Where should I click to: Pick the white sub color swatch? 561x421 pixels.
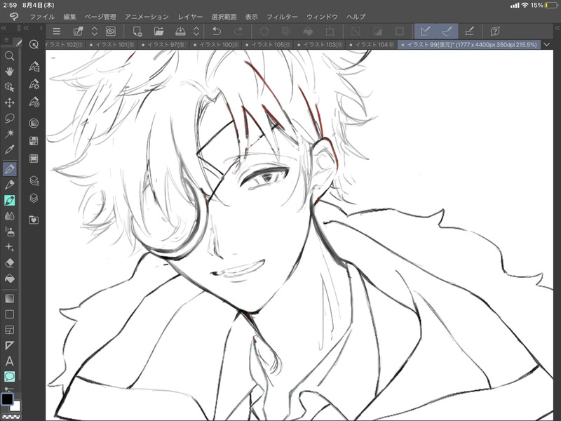point(16,406)
